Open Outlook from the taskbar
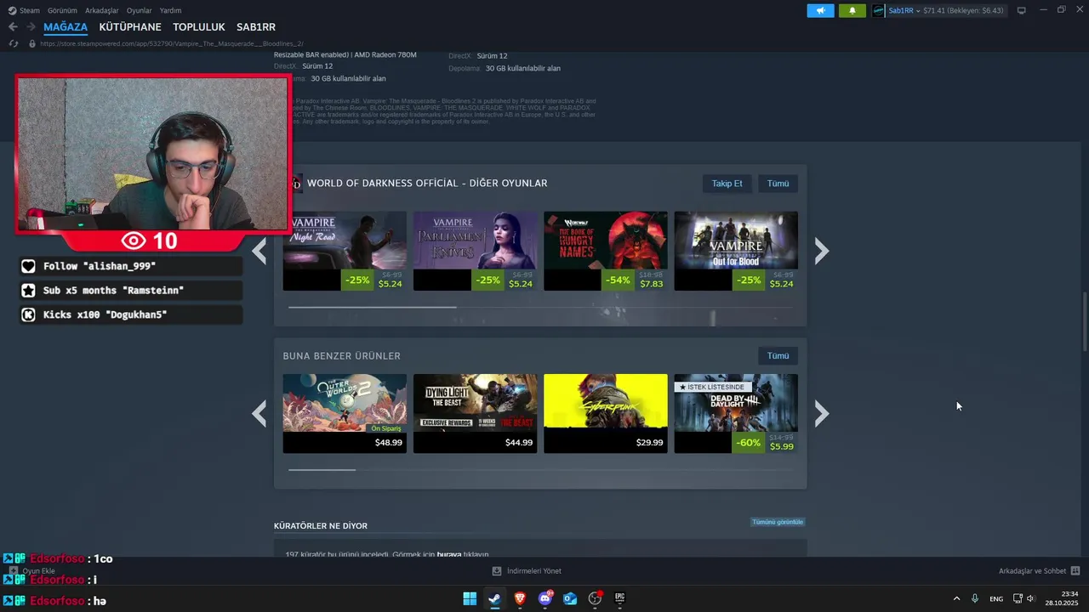This screenshot has width=1089, height=612. (x=570, y=598)
